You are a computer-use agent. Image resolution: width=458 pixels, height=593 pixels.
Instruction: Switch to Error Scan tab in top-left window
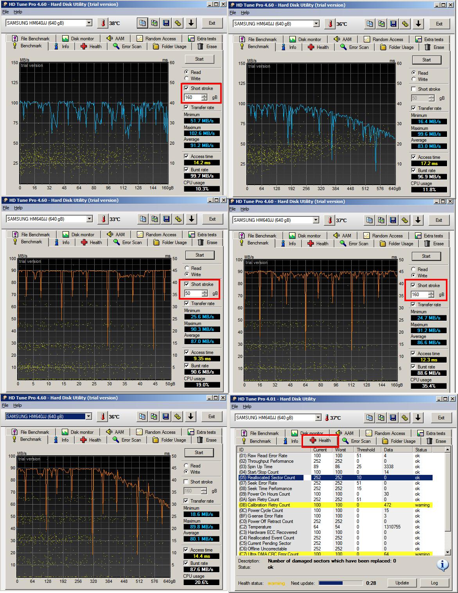point(128,46)
